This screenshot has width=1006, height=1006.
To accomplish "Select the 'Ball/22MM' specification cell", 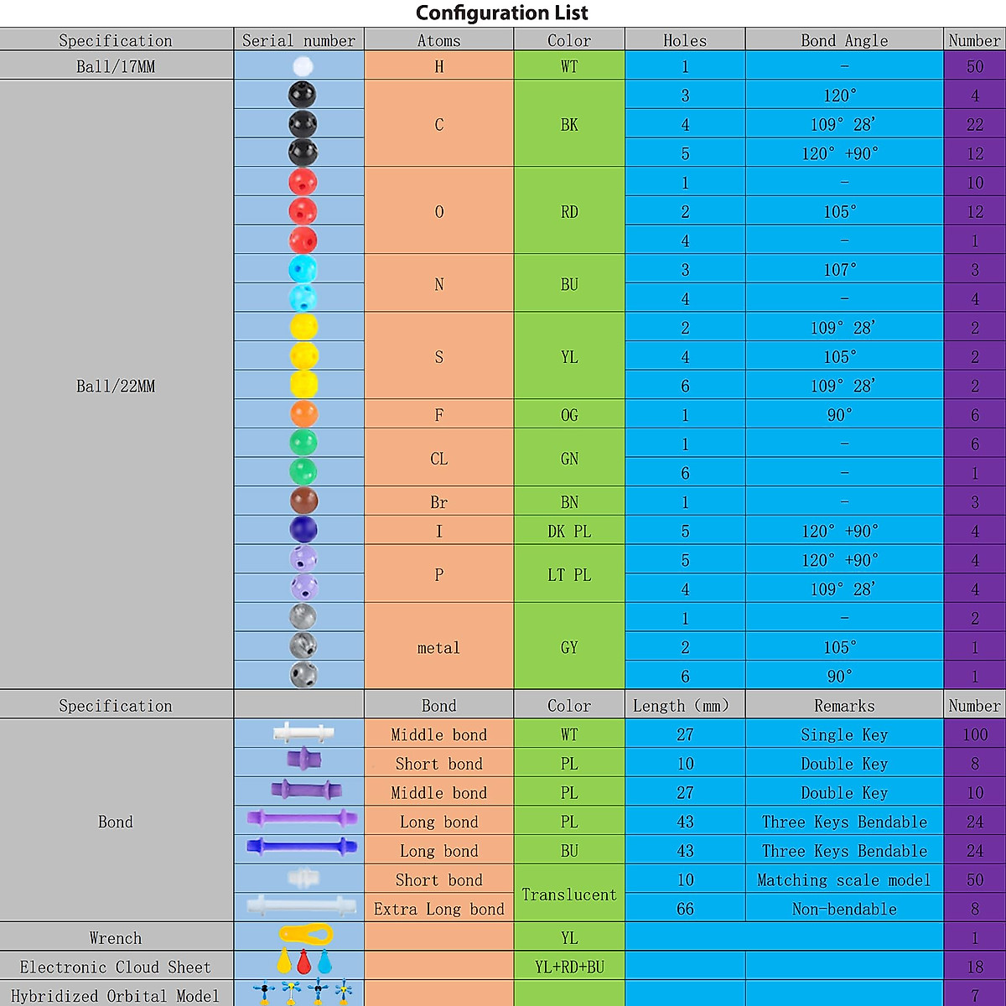I will tap(116, 386).
